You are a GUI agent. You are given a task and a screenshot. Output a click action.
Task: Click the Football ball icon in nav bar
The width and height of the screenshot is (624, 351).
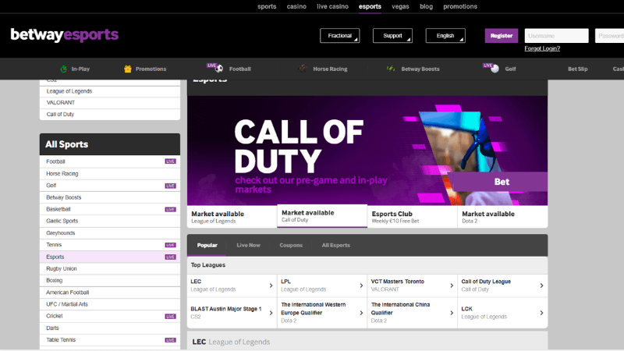[219, 69]
